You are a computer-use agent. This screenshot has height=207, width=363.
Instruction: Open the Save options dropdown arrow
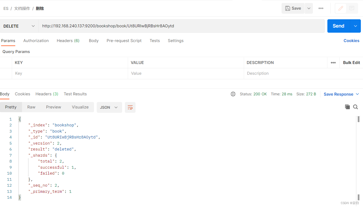point(309,8)
